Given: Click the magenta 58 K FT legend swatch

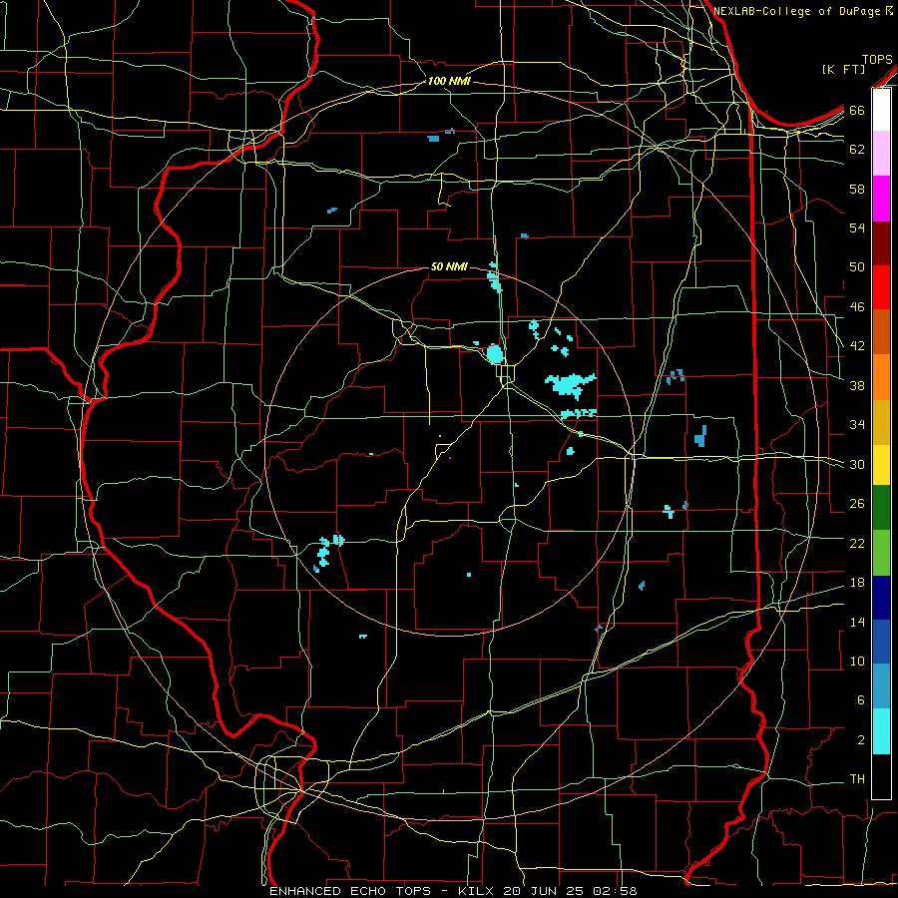Looking at the screenshot, I should click(x=881, y=199).
